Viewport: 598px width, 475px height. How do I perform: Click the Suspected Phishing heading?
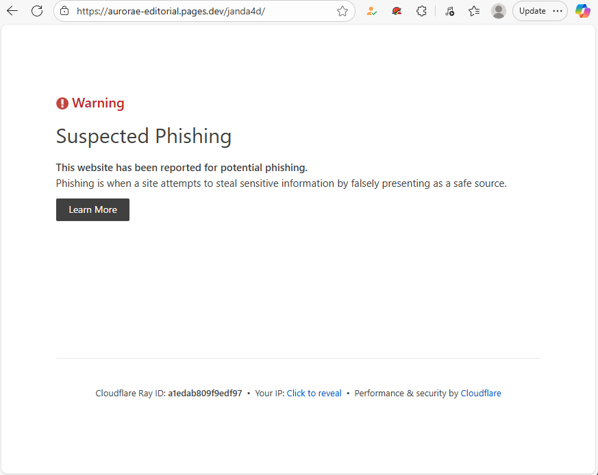pyautogui.click(x=144, y=136)
